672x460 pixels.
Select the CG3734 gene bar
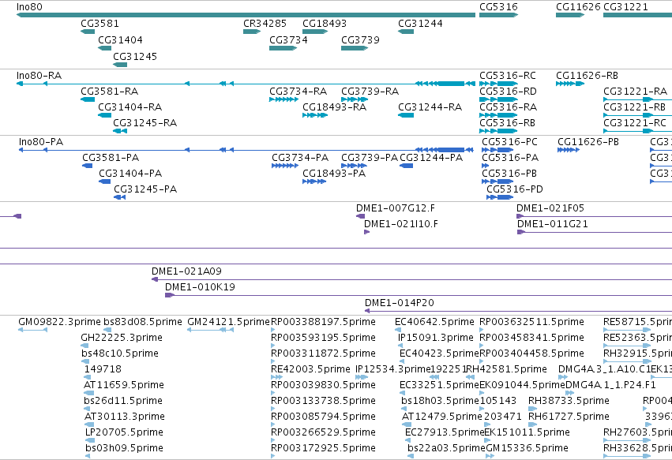[283, 48]
